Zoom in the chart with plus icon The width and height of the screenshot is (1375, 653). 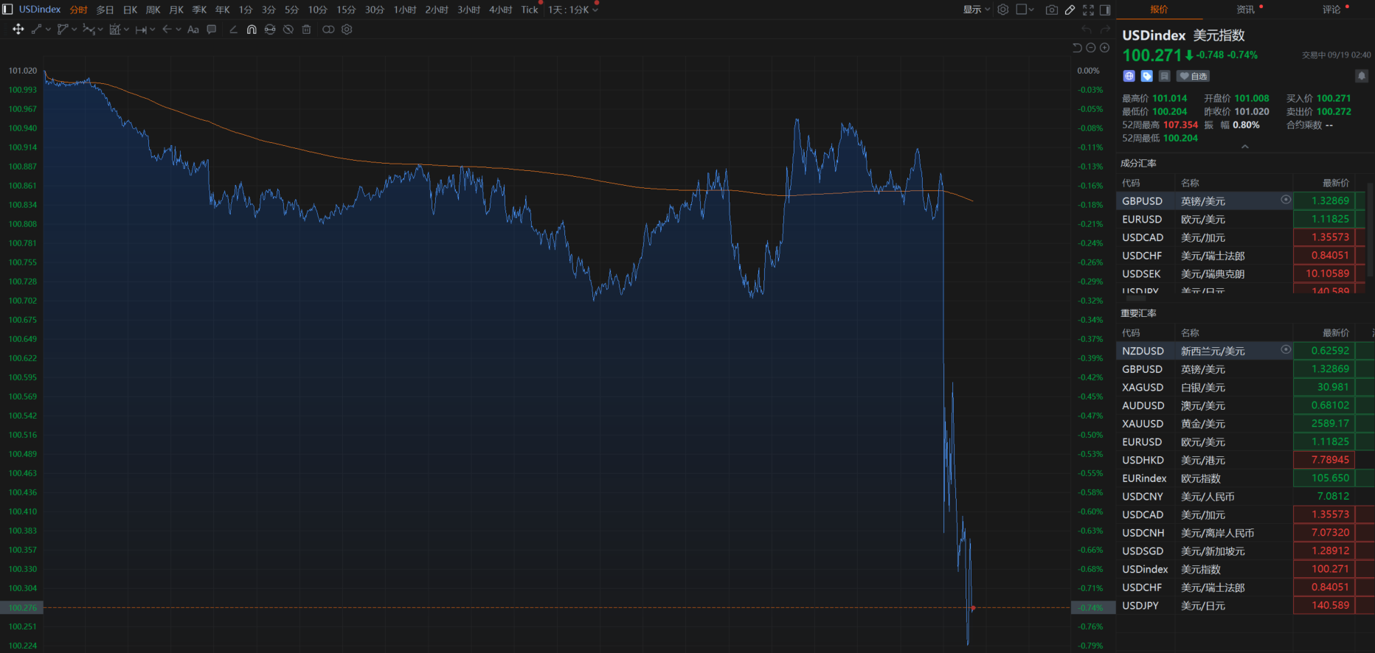(1104, 48)
